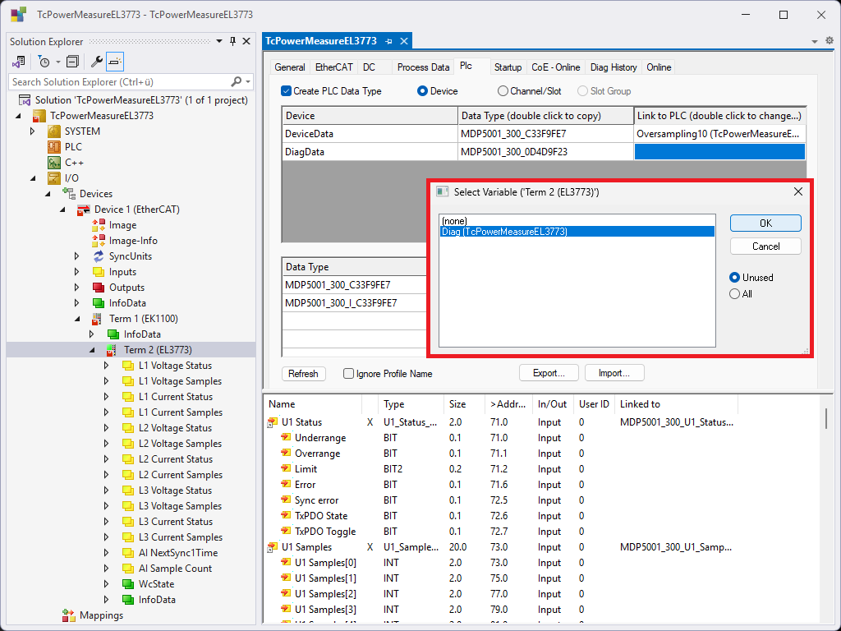This screenshot has width=841, height=631.
Task: Open the pending changes filter clock icon
Action: tap(44, 62)
